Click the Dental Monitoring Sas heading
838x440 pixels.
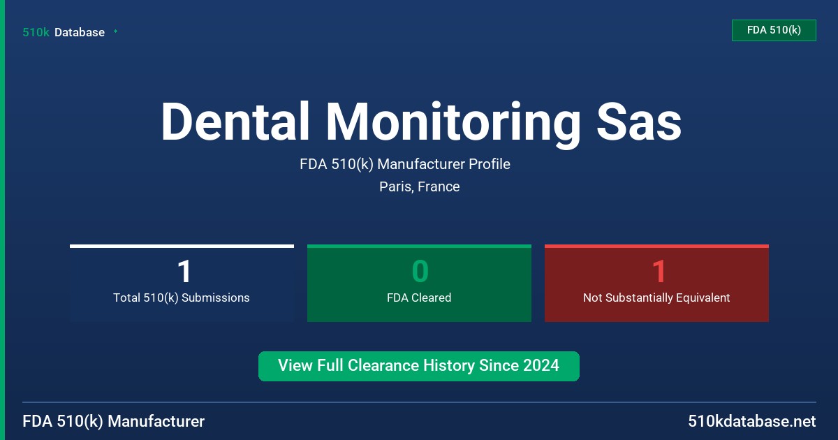pos(421,122)
